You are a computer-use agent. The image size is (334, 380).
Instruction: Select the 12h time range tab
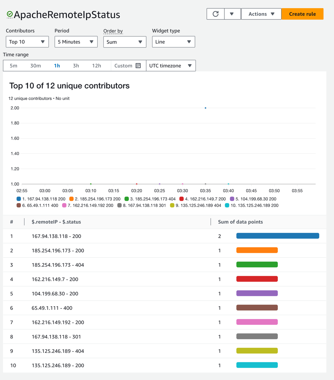pos(96,66)
